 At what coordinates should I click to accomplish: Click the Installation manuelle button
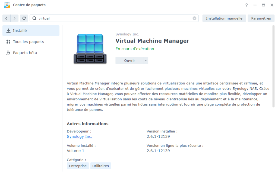click(x=224, y=18)
